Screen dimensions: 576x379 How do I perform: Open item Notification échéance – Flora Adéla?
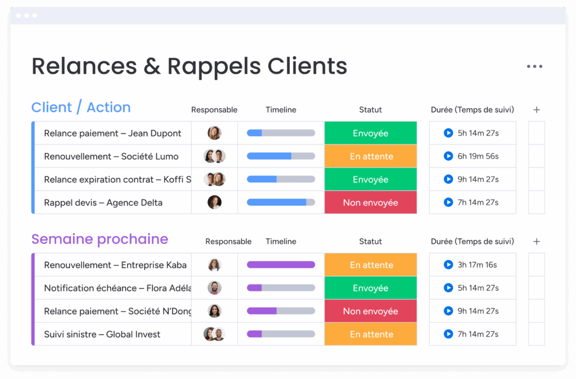118,288
